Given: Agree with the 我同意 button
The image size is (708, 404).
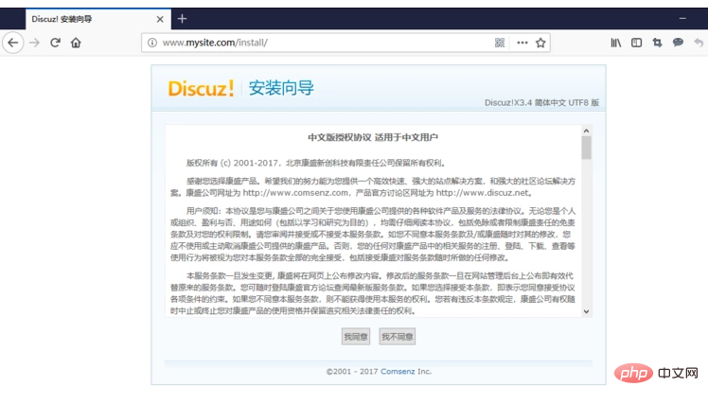Looking at the screenshot, I should point(356,336).
